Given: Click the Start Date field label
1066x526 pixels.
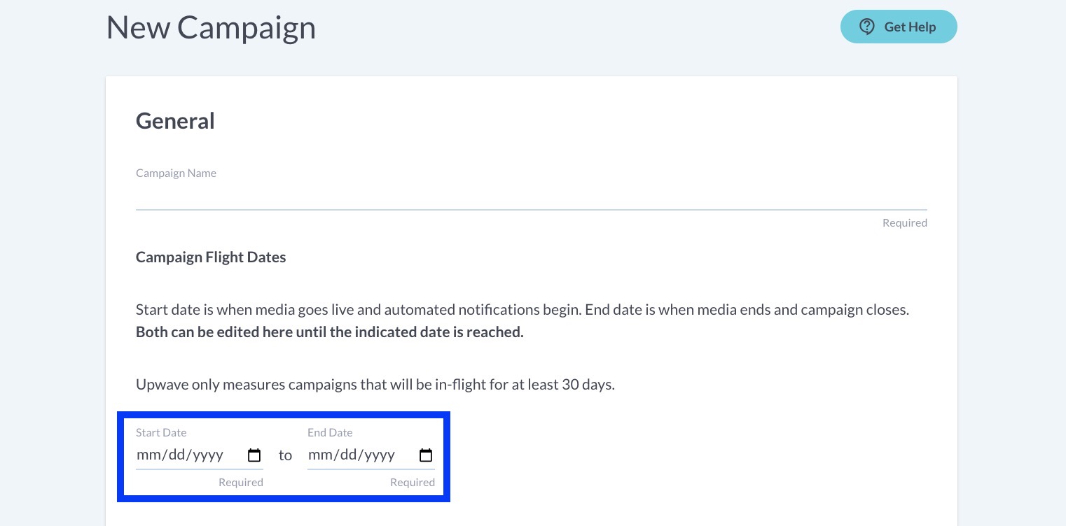Looking at the screenshot, I should pyautogui.click(x=161, y=432).
